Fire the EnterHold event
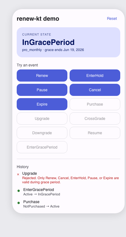The width and height of the screenshot is (126, 237). coord(95,76)
